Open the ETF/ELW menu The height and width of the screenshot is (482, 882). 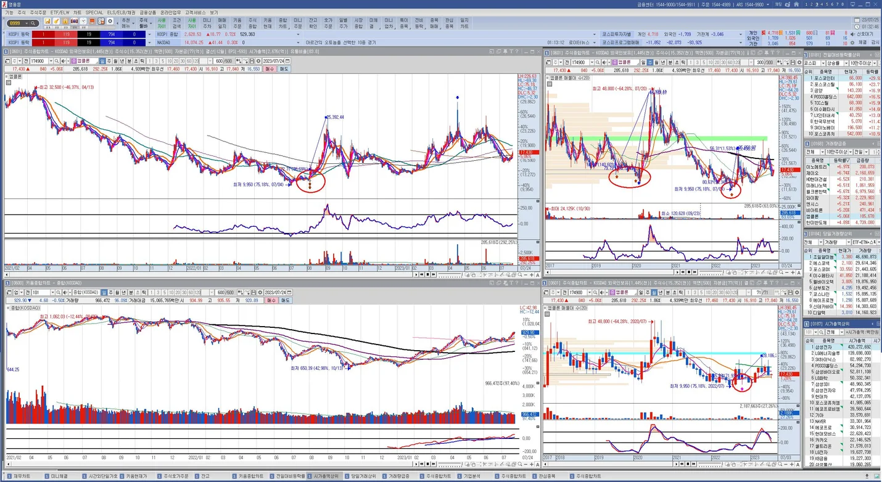[60, 12]
